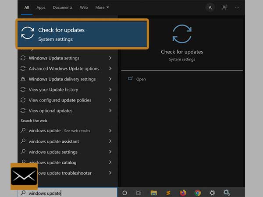263x197 pixels.
Task: Switch to the Documents tab
Action: click(x=63, y=7)
